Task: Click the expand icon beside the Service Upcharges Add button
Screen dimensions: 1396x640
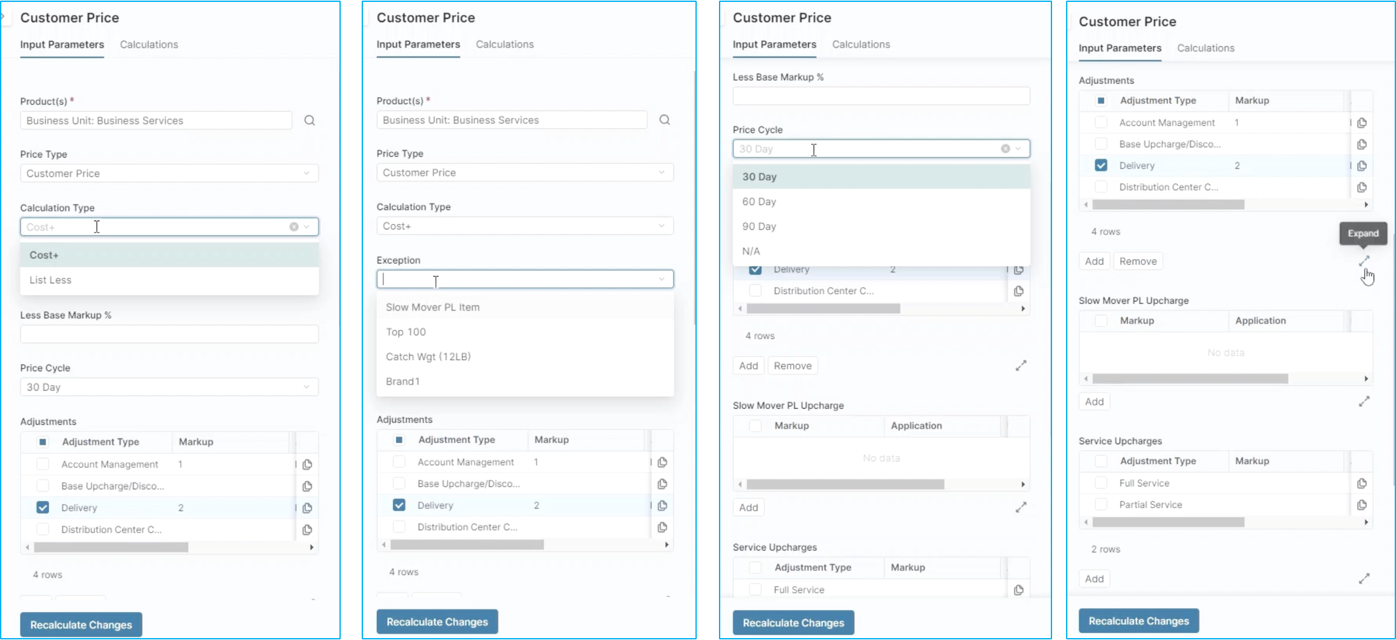Action: [1364, 578]
